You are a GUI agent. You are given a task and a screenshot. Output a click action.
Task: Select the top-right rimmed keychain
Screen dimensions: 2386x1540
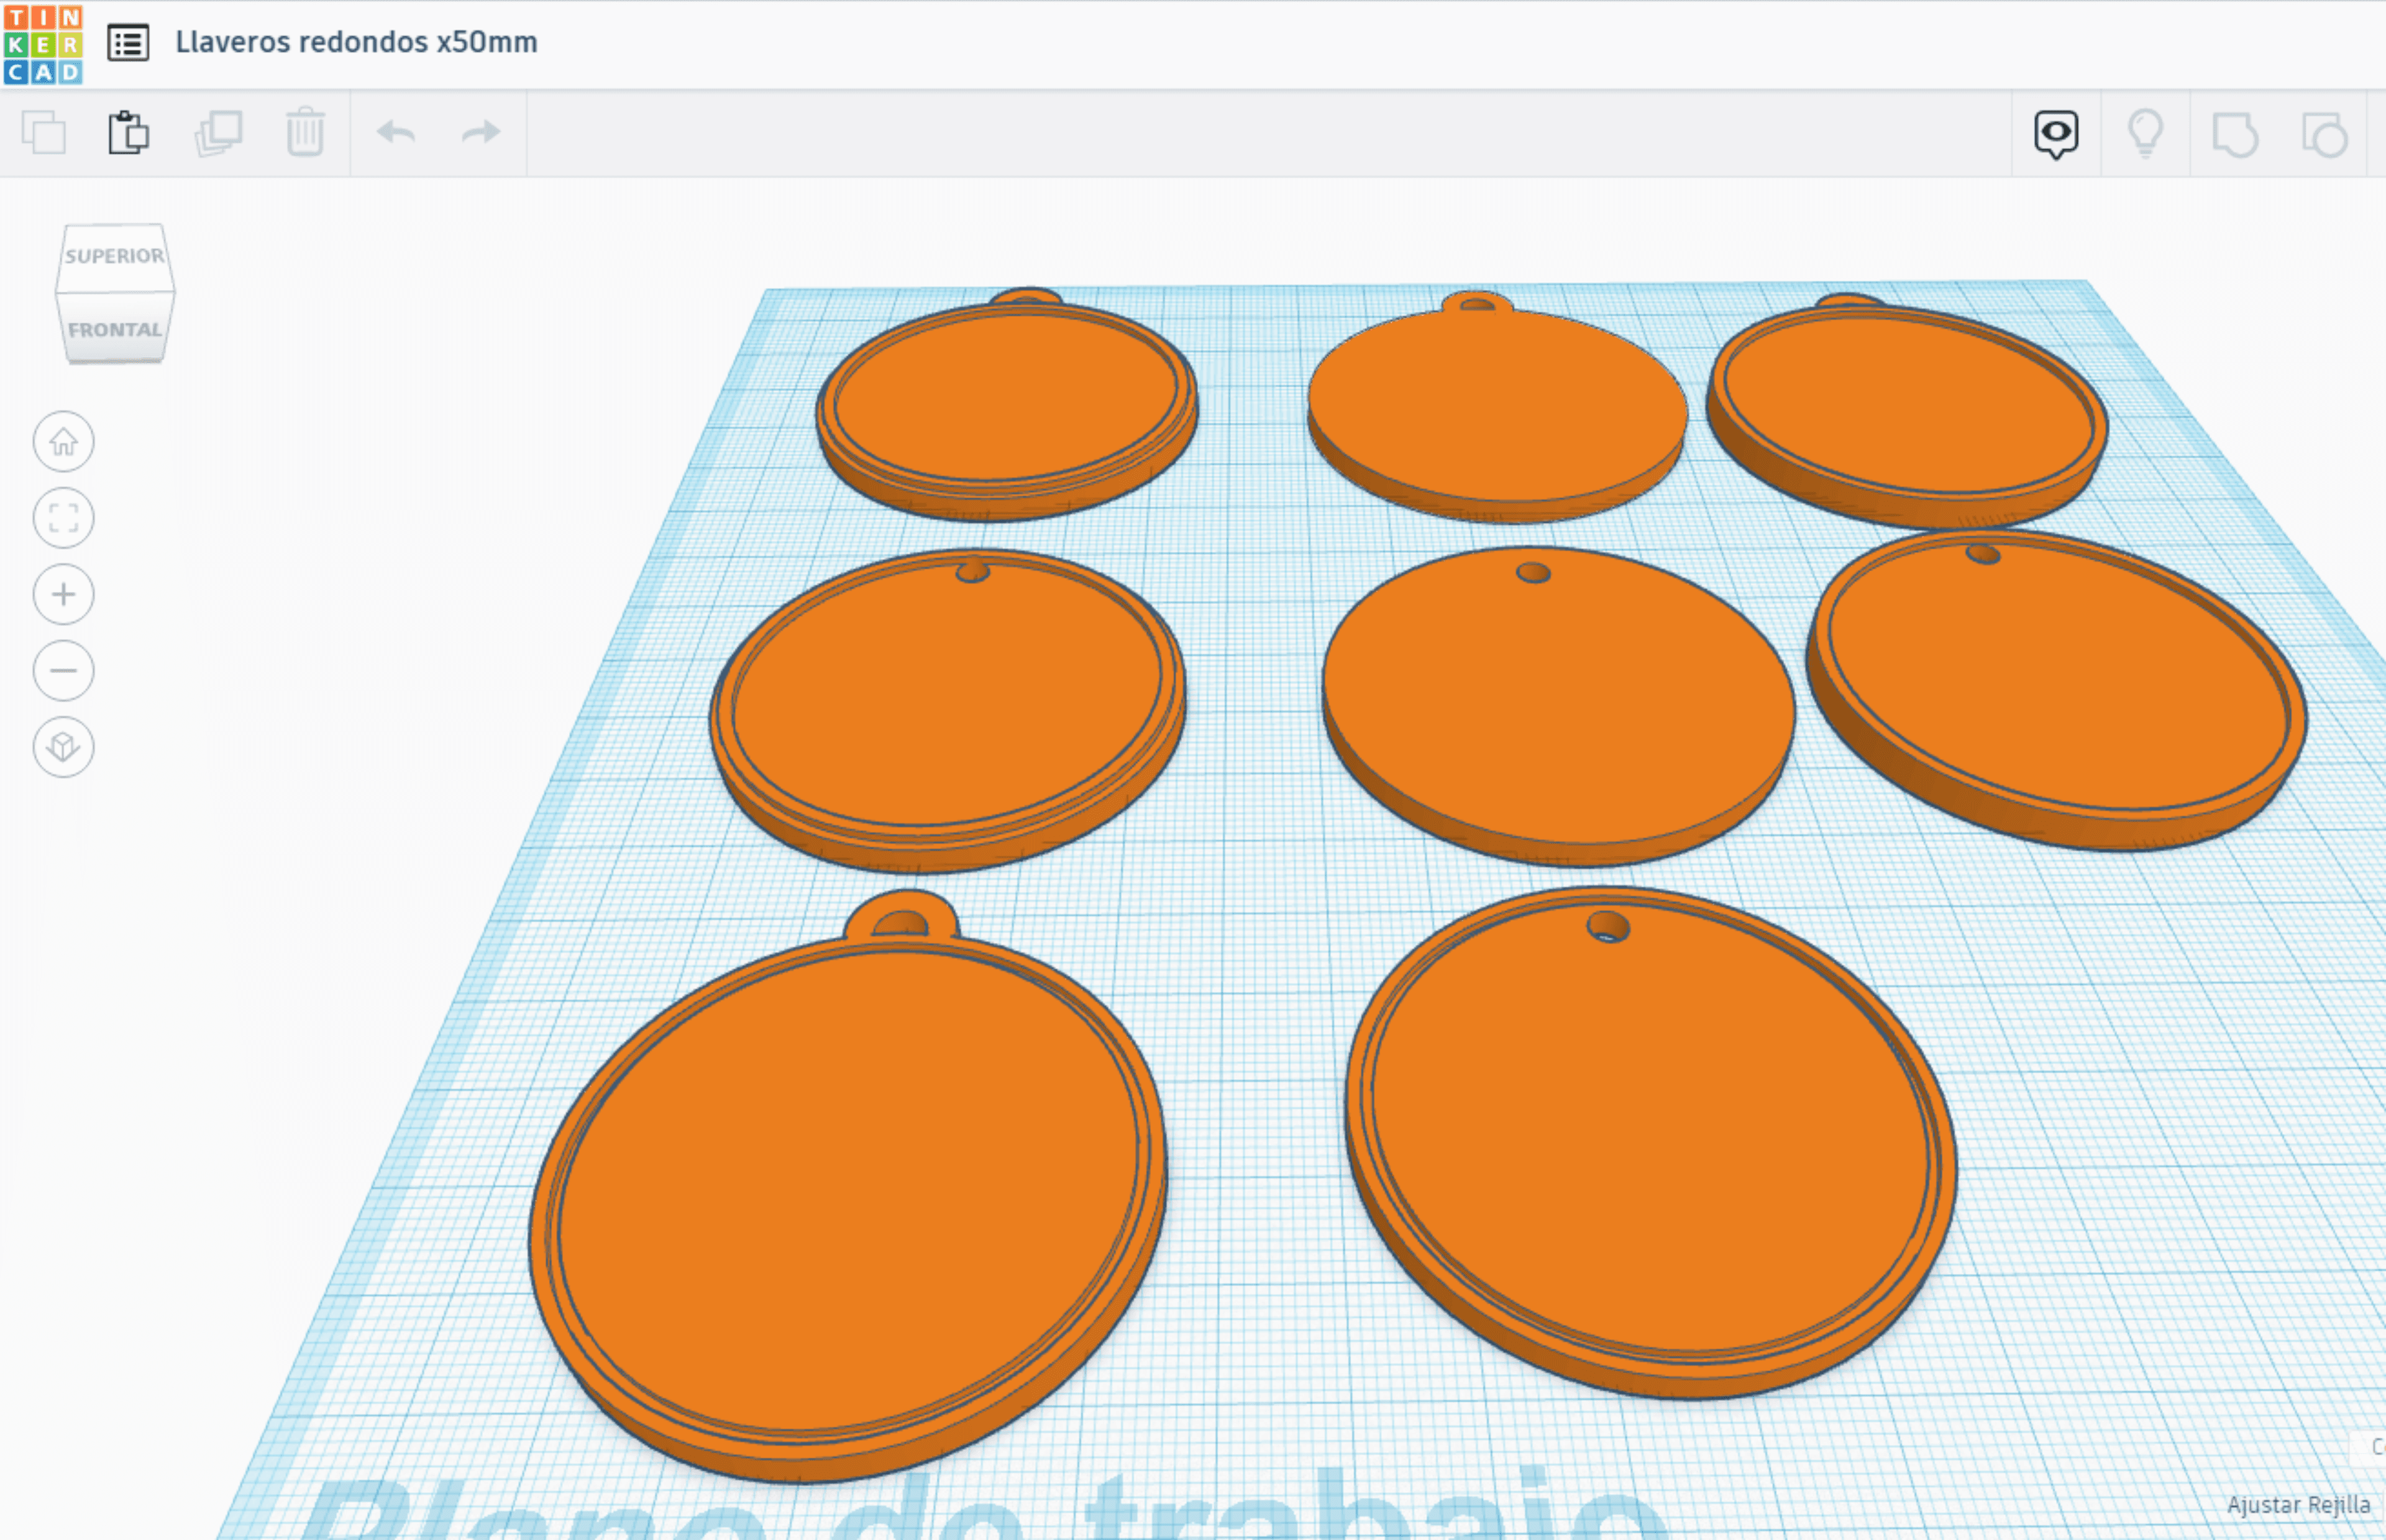(x=1906, y=412)
